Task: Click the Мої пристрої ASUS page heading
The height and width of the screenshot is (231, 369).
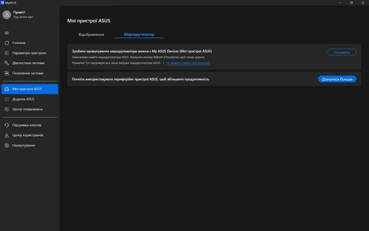Action: click(x=89, y=21)
